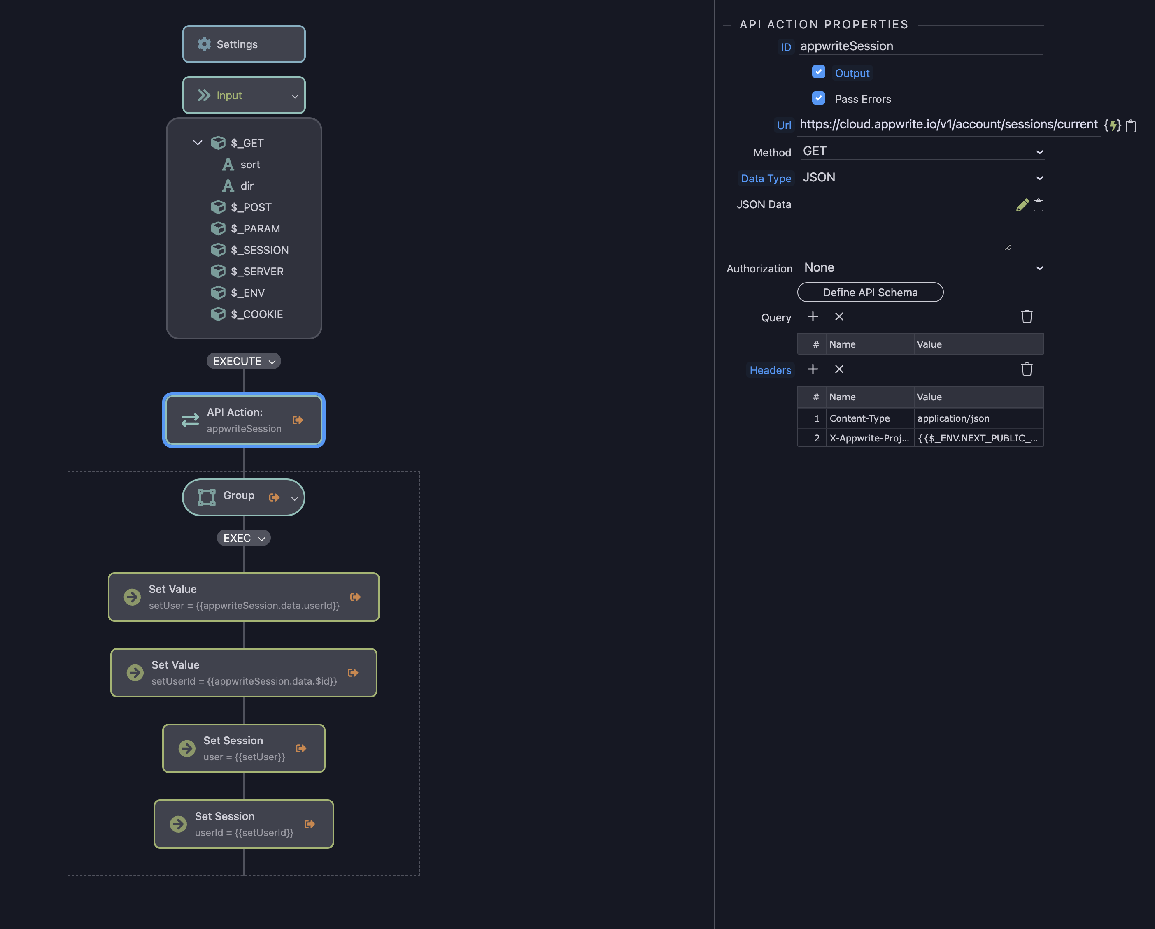Collapse the Group step chevron

[295, 499]
